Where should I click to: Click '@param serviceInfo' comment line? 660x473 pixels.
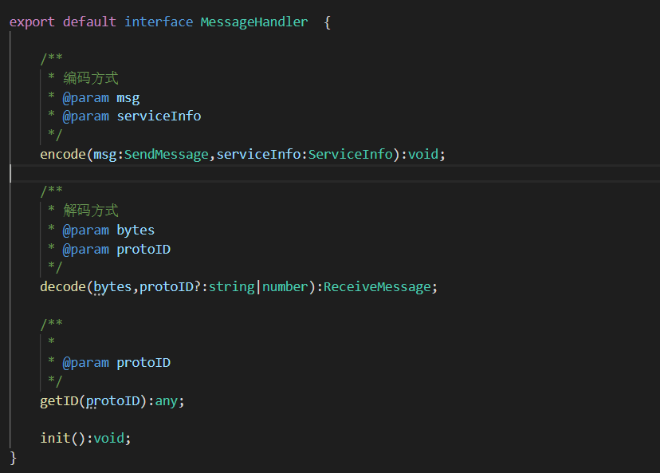[x=132, y=116]
